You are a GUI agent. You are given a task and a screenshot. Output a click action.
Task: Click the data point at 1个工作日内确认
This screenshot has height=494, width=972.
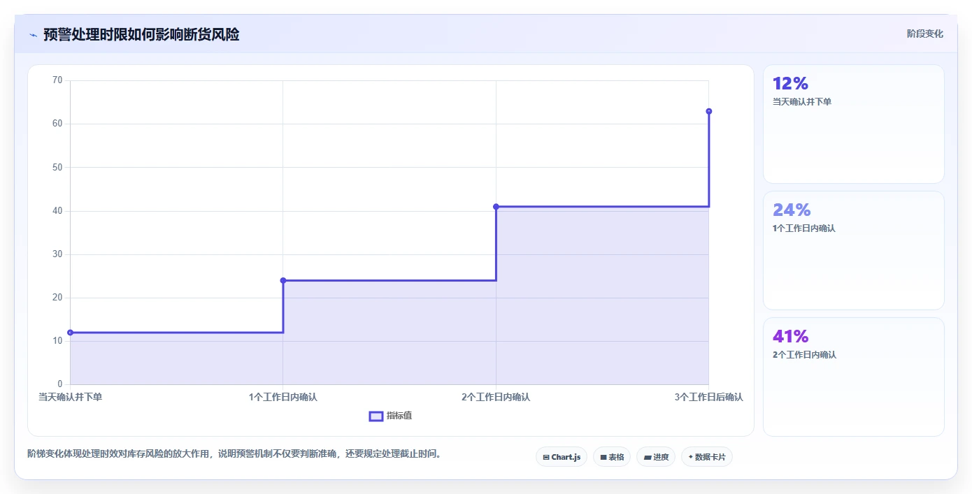pyautogui.click(x=283, y=280)
